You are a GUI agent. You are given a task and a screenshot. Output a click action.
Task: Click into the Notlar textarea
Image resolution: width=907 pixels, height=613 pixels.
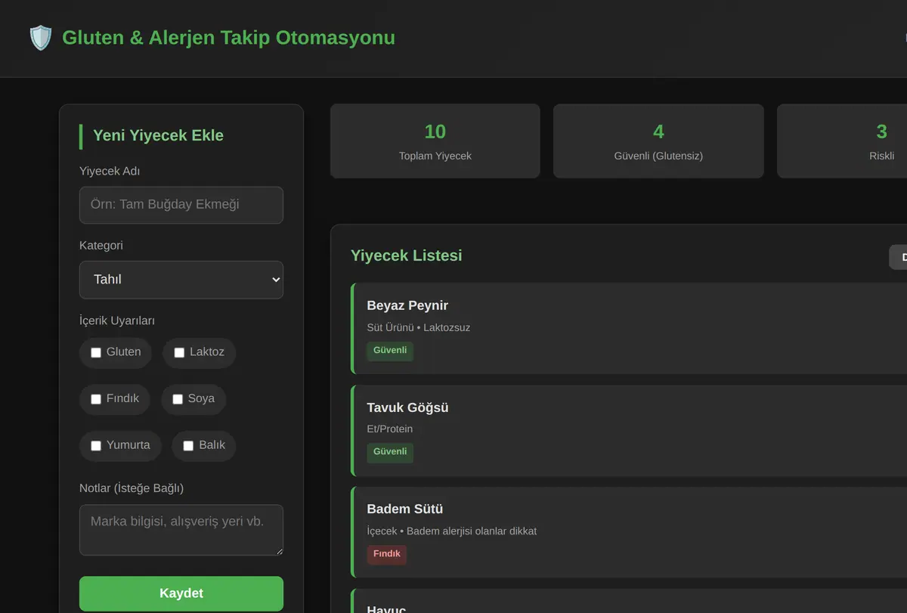point(181,531)
